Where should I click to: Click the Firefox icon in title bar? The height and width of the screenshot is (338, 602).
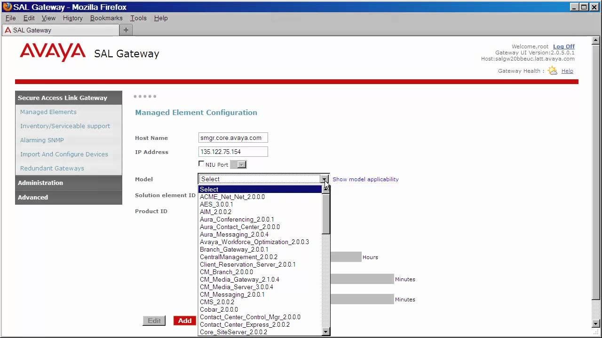pyautogui.click(x=7, y=7)
